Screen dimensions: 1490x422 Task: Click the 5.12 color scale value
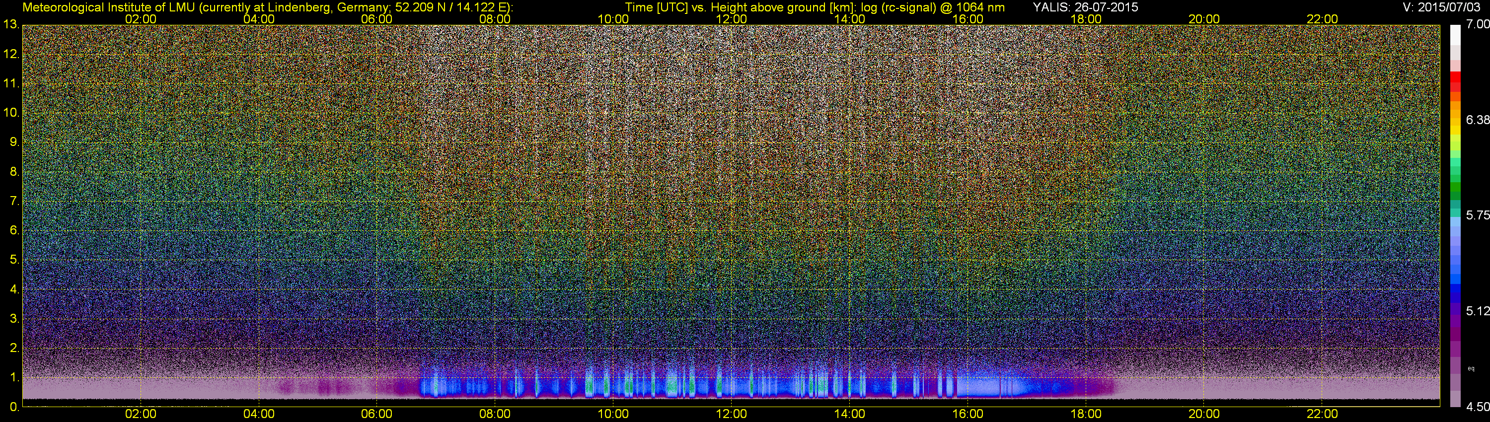coord(1477,312)
